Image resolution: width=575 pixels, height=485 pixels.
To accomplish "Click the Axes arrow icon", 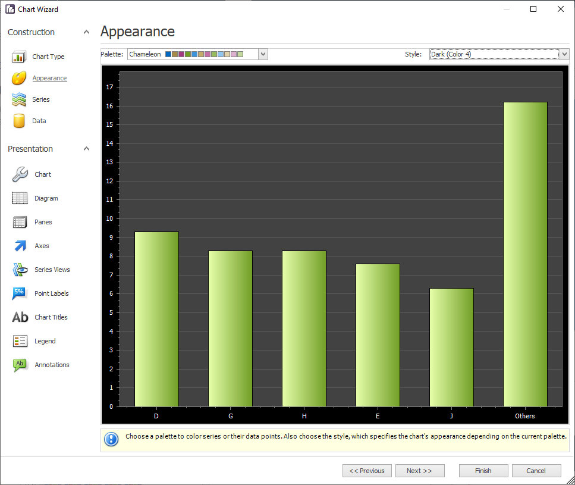I will (x=19, y=245).
